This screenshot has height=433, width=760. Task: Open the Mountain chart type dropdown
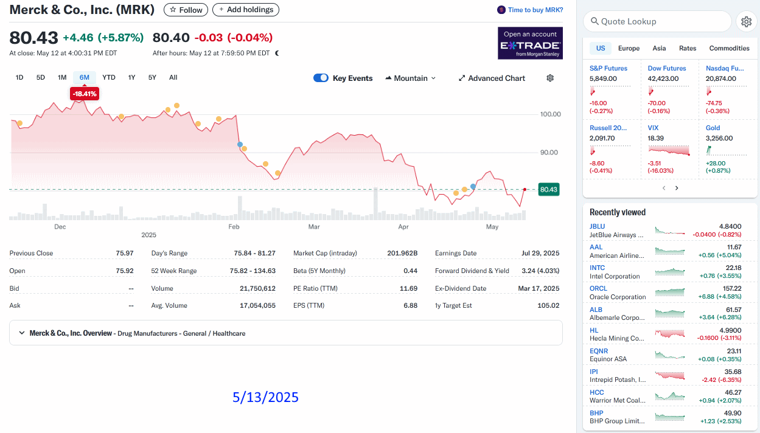(411, 78)
